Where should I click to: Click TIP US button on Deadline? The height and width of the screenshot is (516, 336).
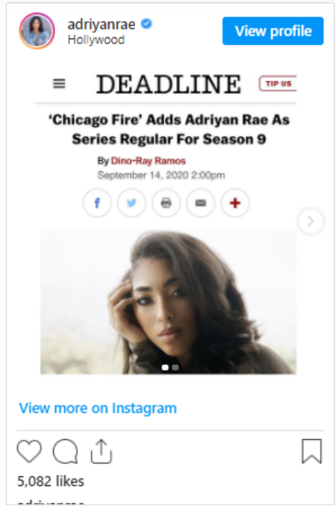[278, 84]
